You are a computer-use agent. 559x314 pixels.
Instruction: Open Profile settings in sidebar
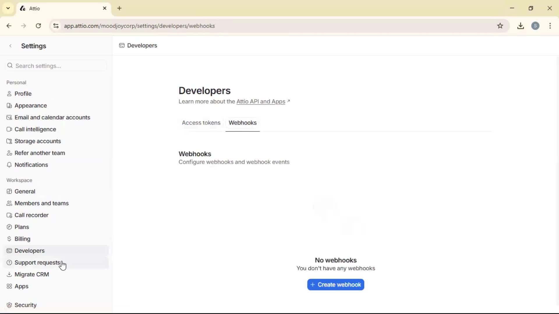point(23,93)
